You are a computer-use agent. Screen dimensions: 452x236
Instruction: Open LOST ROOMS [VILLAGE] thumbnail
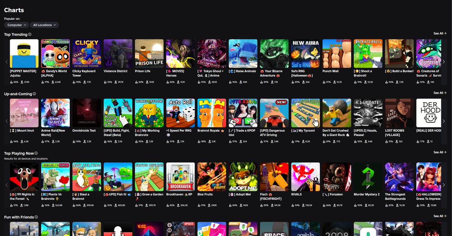pos(399,113)
